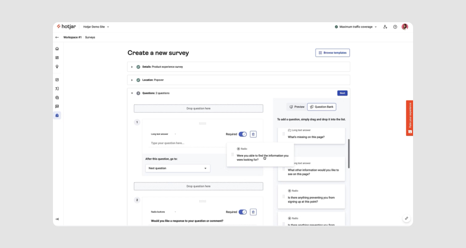Click drag handle of 'signing up at this point?' card
The width and height of the screenshot is (466, 248).
click(283, 196)
